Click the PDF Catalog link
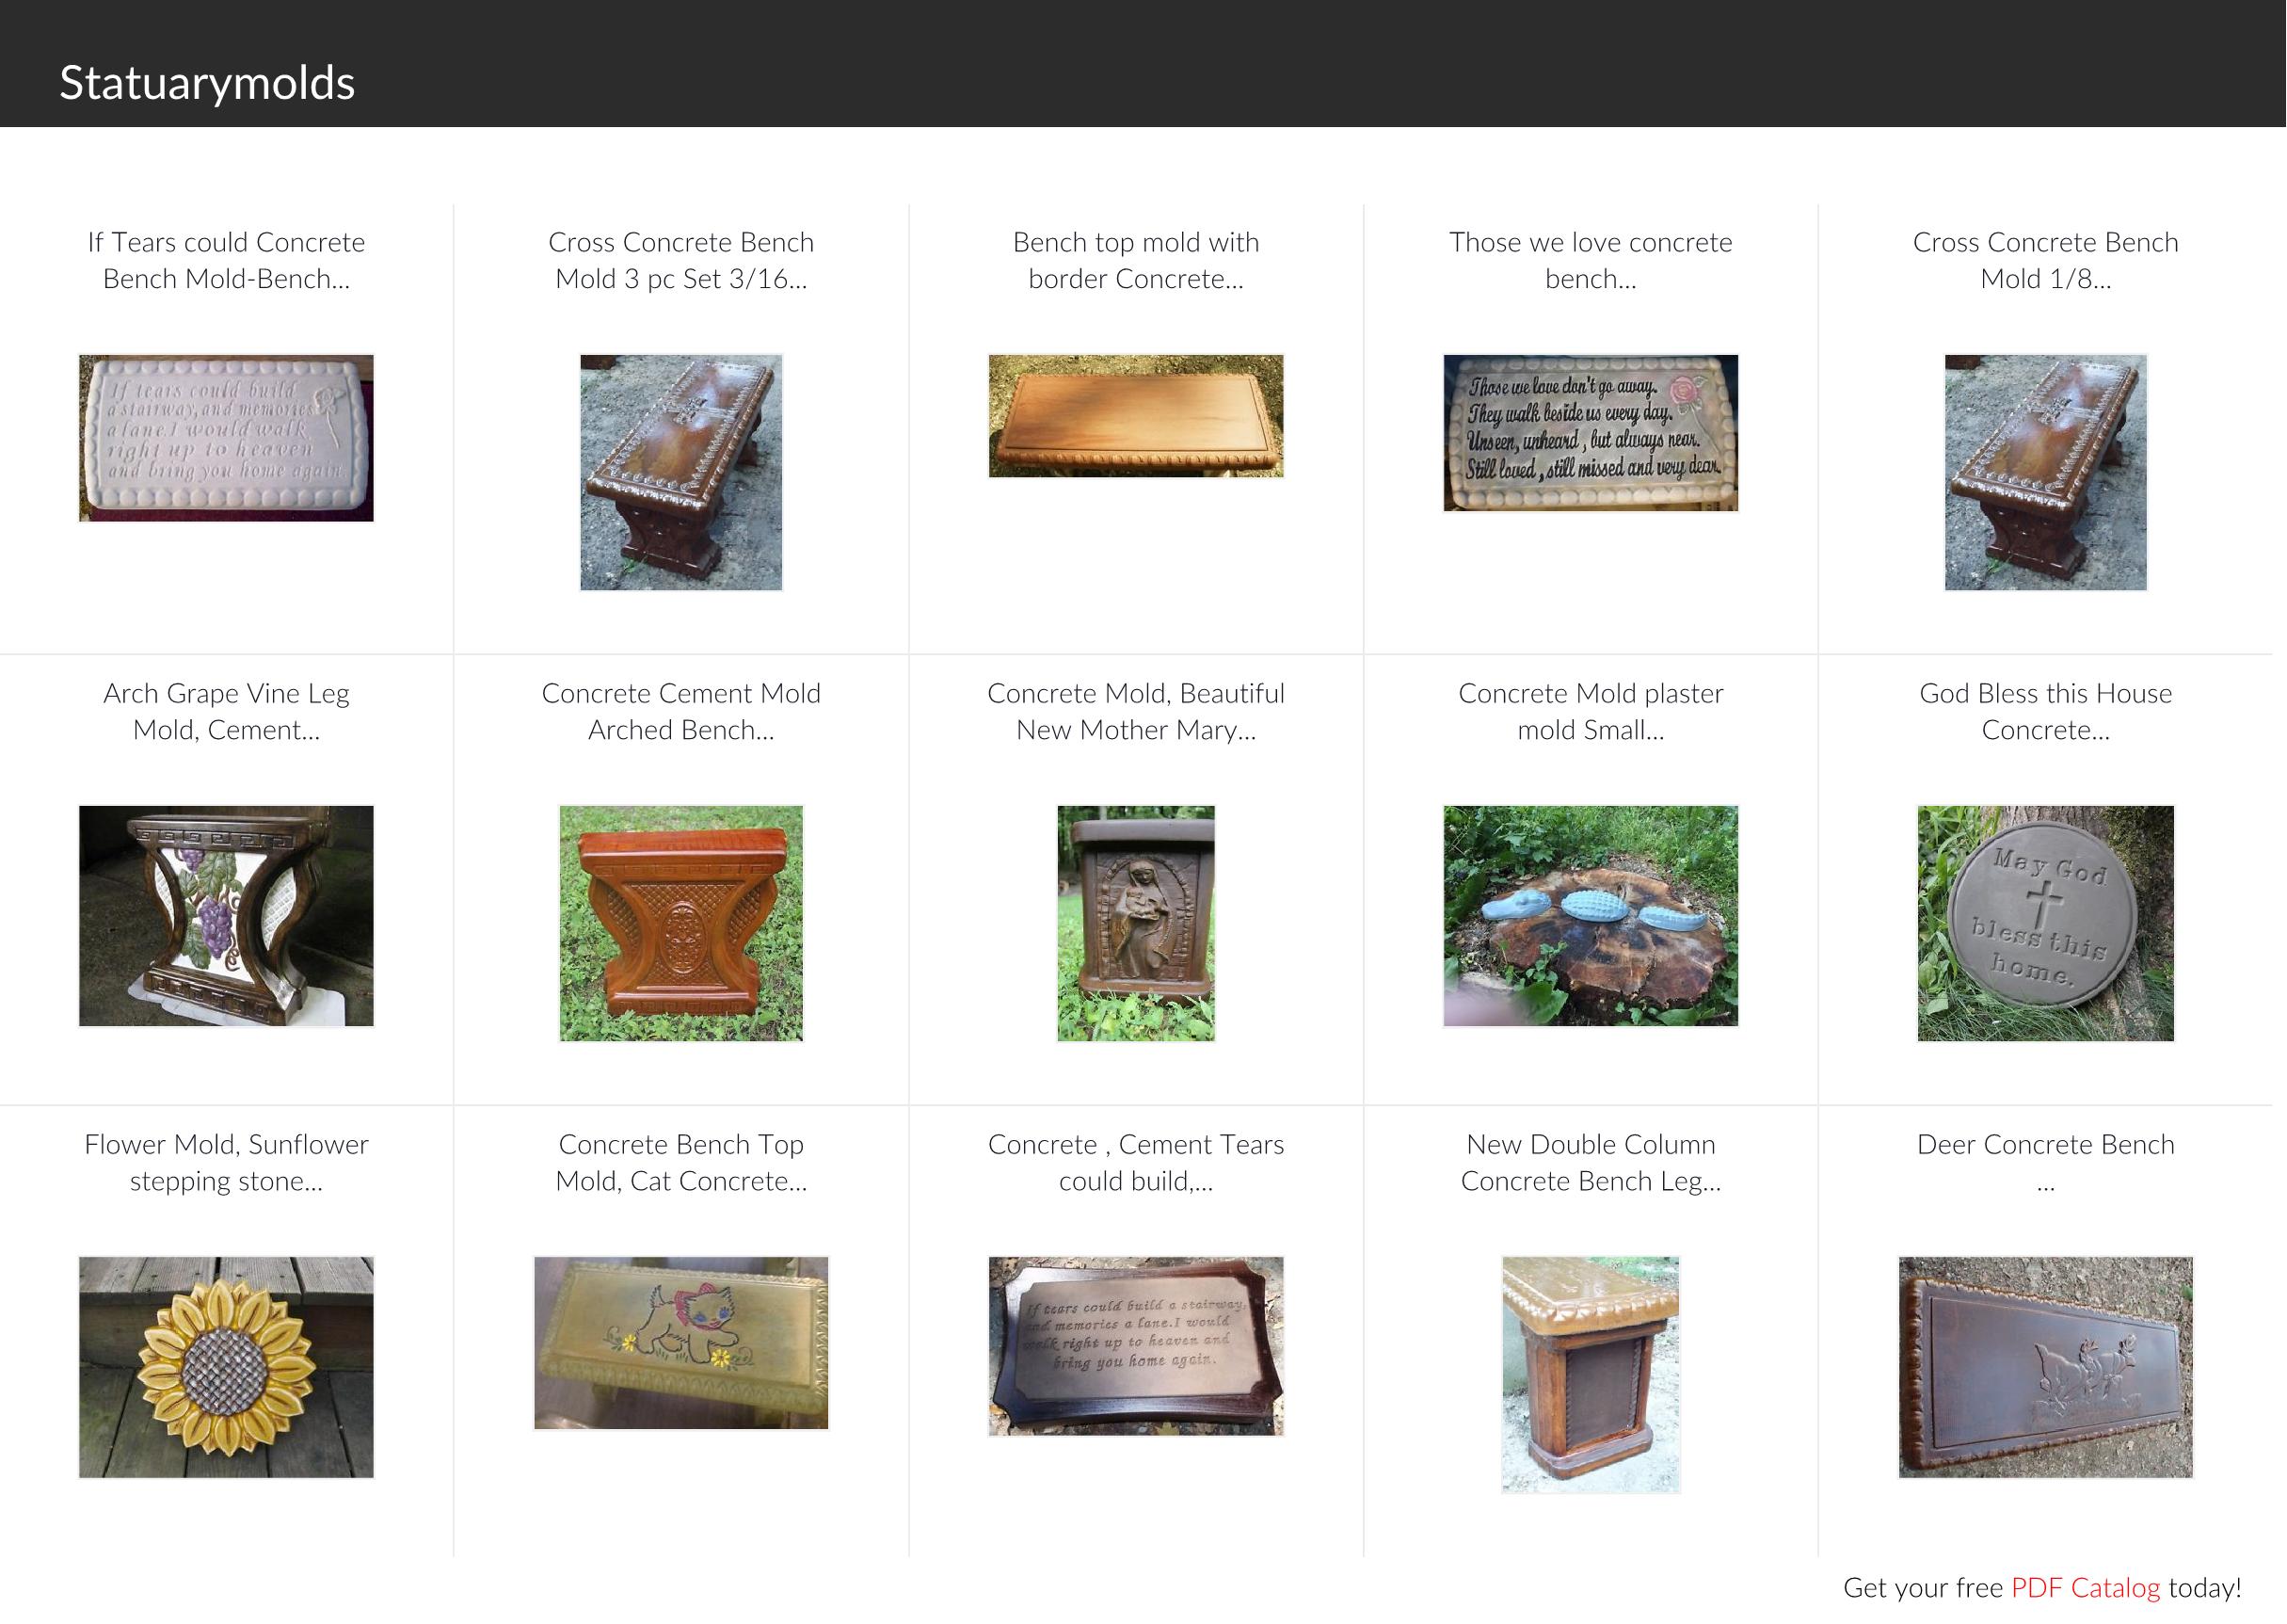This screenshot has width=2287, height=1624. (2085, 1587)
